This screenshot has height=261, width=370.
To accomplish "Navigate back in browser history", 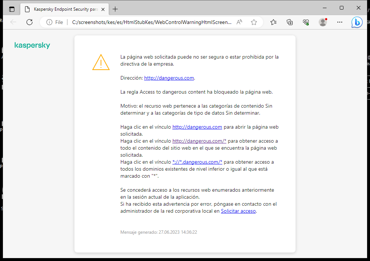I will [x=13, y=22].
